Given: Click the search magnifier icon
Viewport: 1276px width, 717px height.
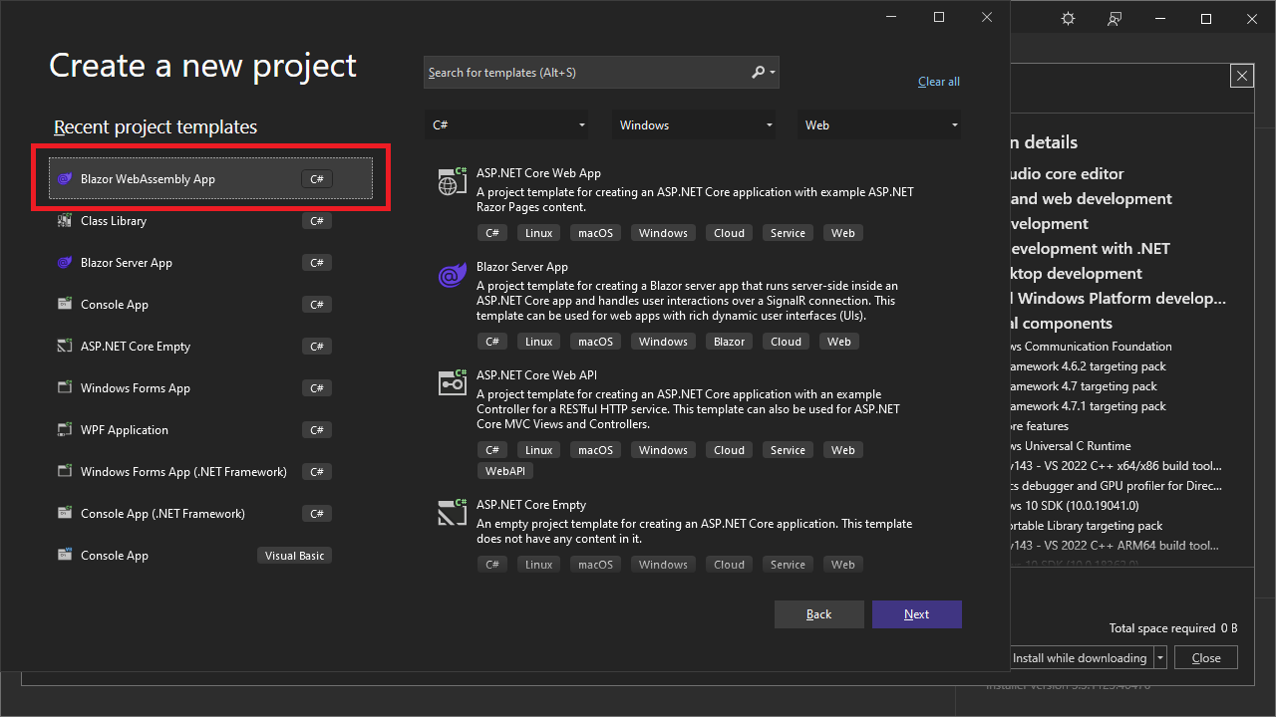Looking at the screenshot, I should click(x=759, y=73).
